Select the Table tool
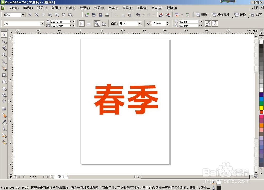This screenshot has width=264, height=190. (4, 109)
